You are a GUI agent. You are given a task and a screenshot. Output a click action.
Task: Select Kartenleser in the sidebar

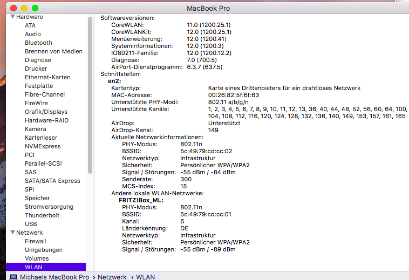41,138
